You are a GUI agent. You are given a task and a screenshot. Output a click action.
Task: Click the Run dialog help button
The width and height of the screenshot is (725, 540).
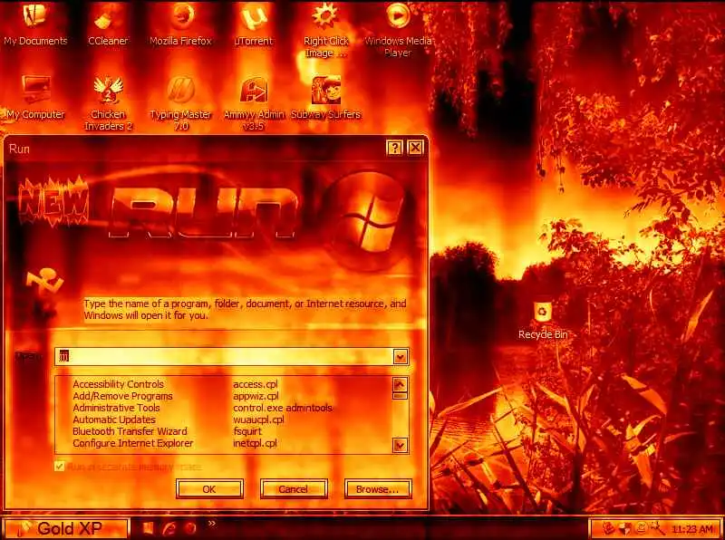click(x=394, y=148)
